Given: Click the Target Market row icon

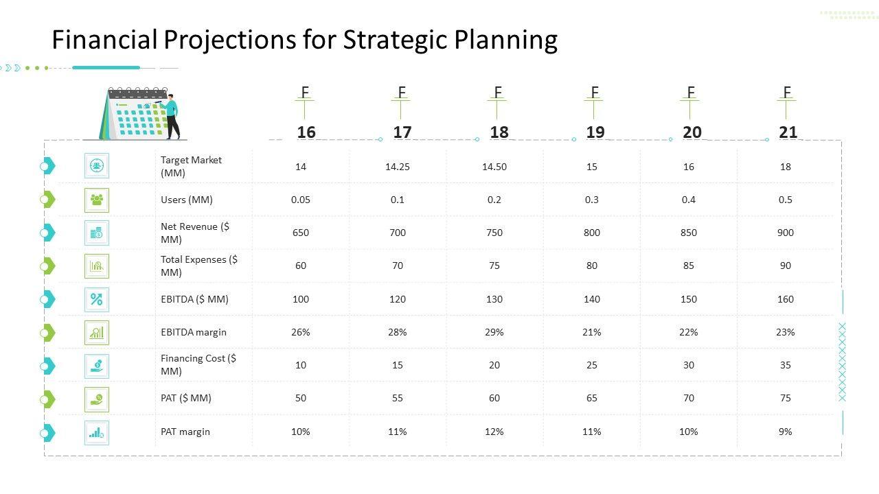Looking at the screenshot, I should [x=97, y=165].
